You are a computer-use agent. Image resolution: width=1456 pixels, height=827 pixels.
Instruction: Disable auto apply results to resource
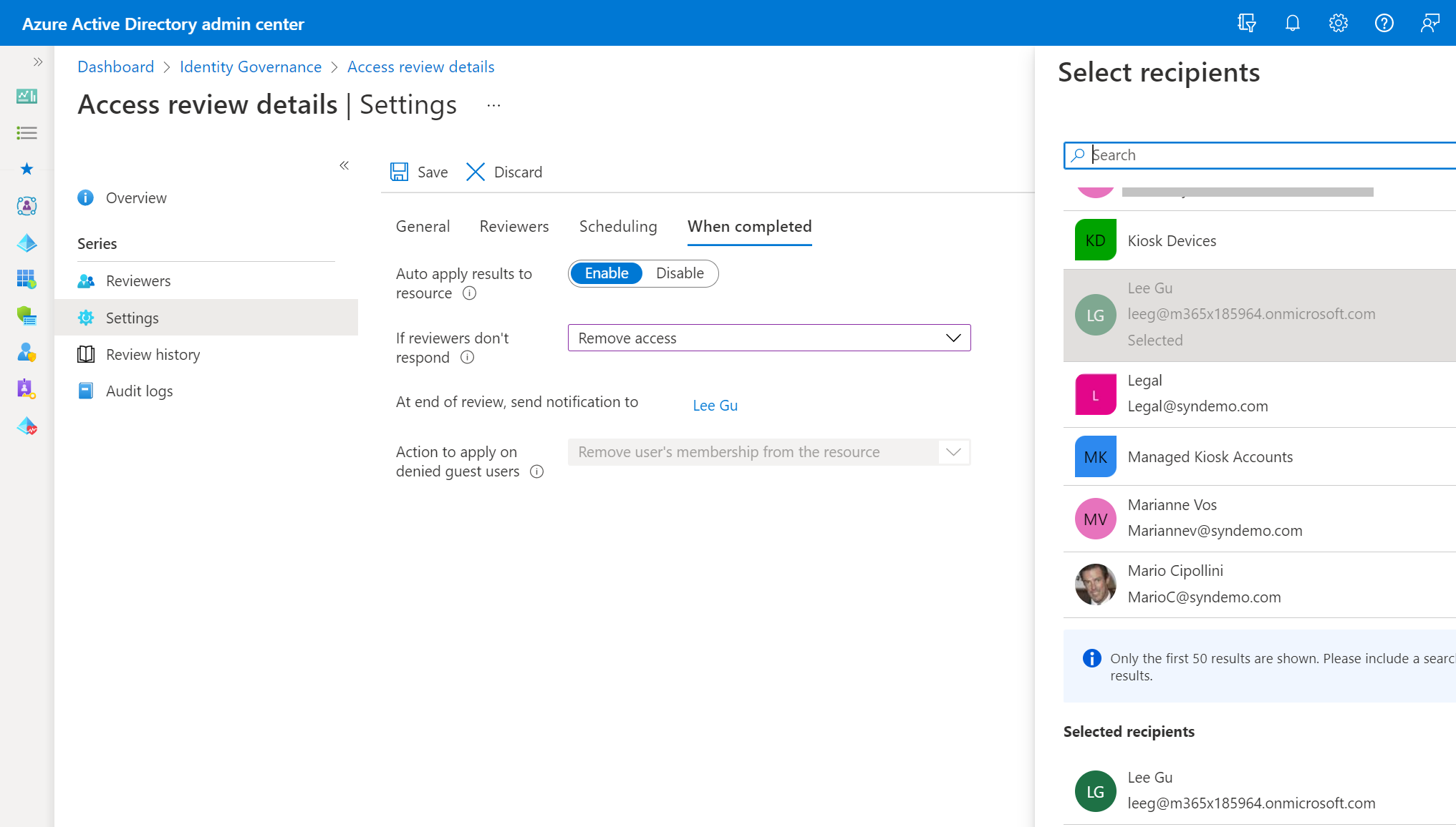pyautogui.click(x=679, y=273)
